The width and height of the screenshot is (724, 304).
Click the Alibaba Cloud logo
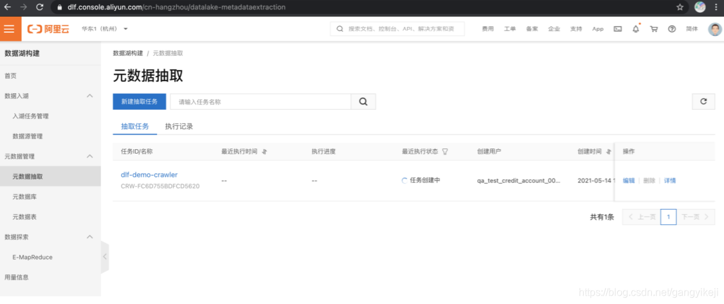(48, 29)
